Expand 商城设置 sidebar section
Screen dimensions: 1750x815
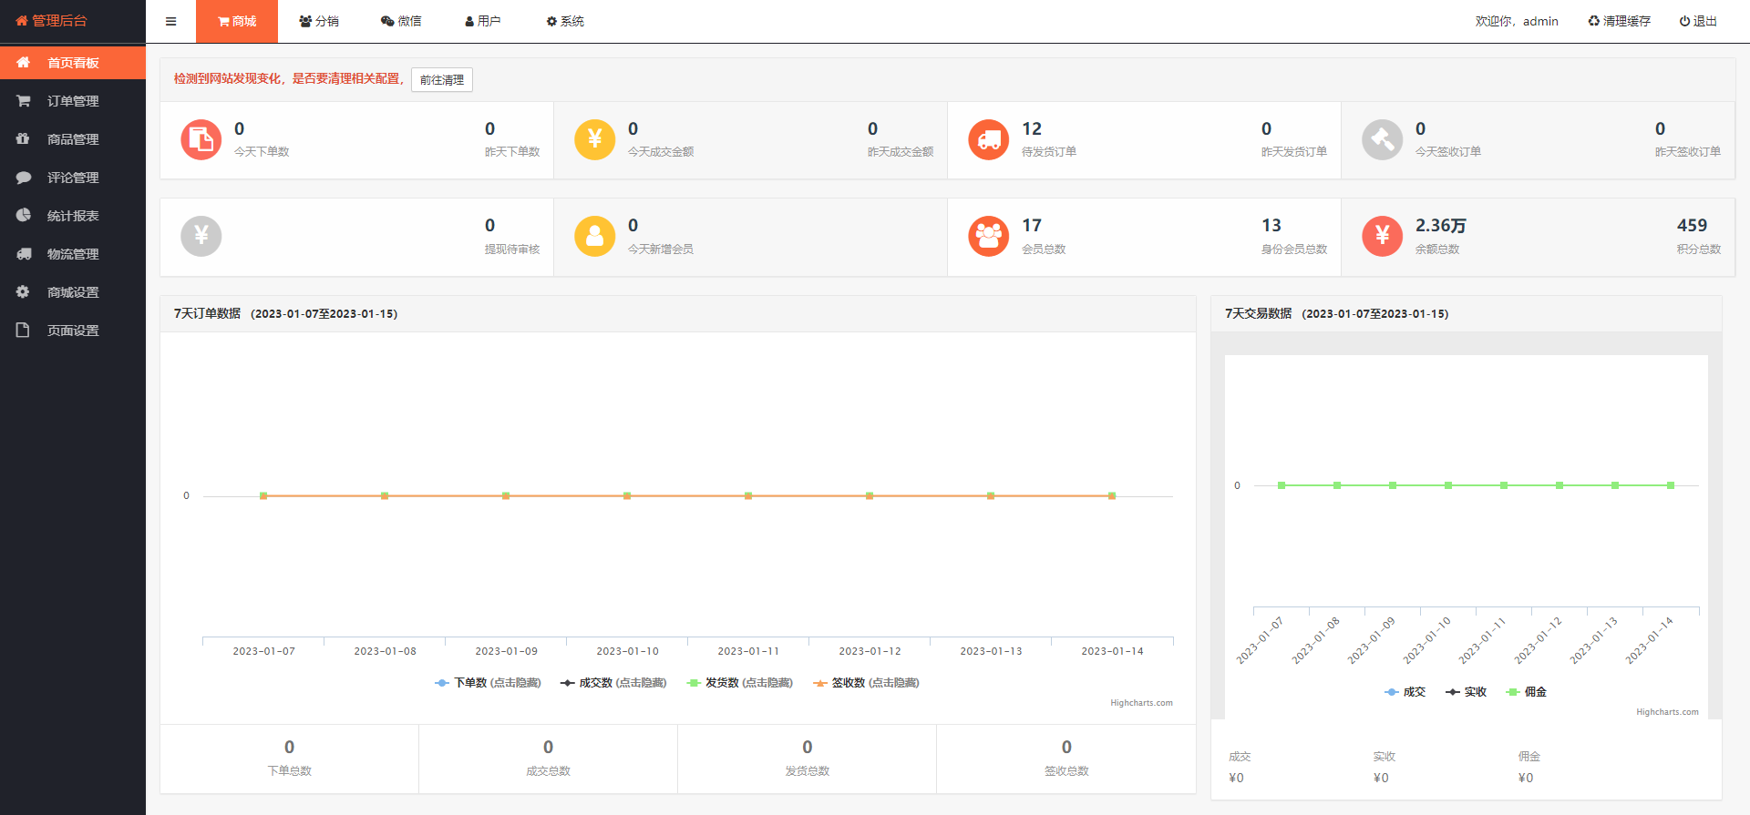point(73,292)
